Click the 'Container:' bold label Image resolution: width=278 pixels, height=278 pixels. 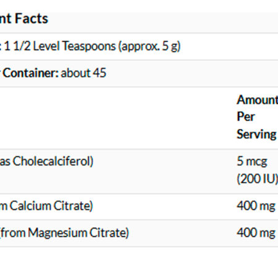point(31,73)
